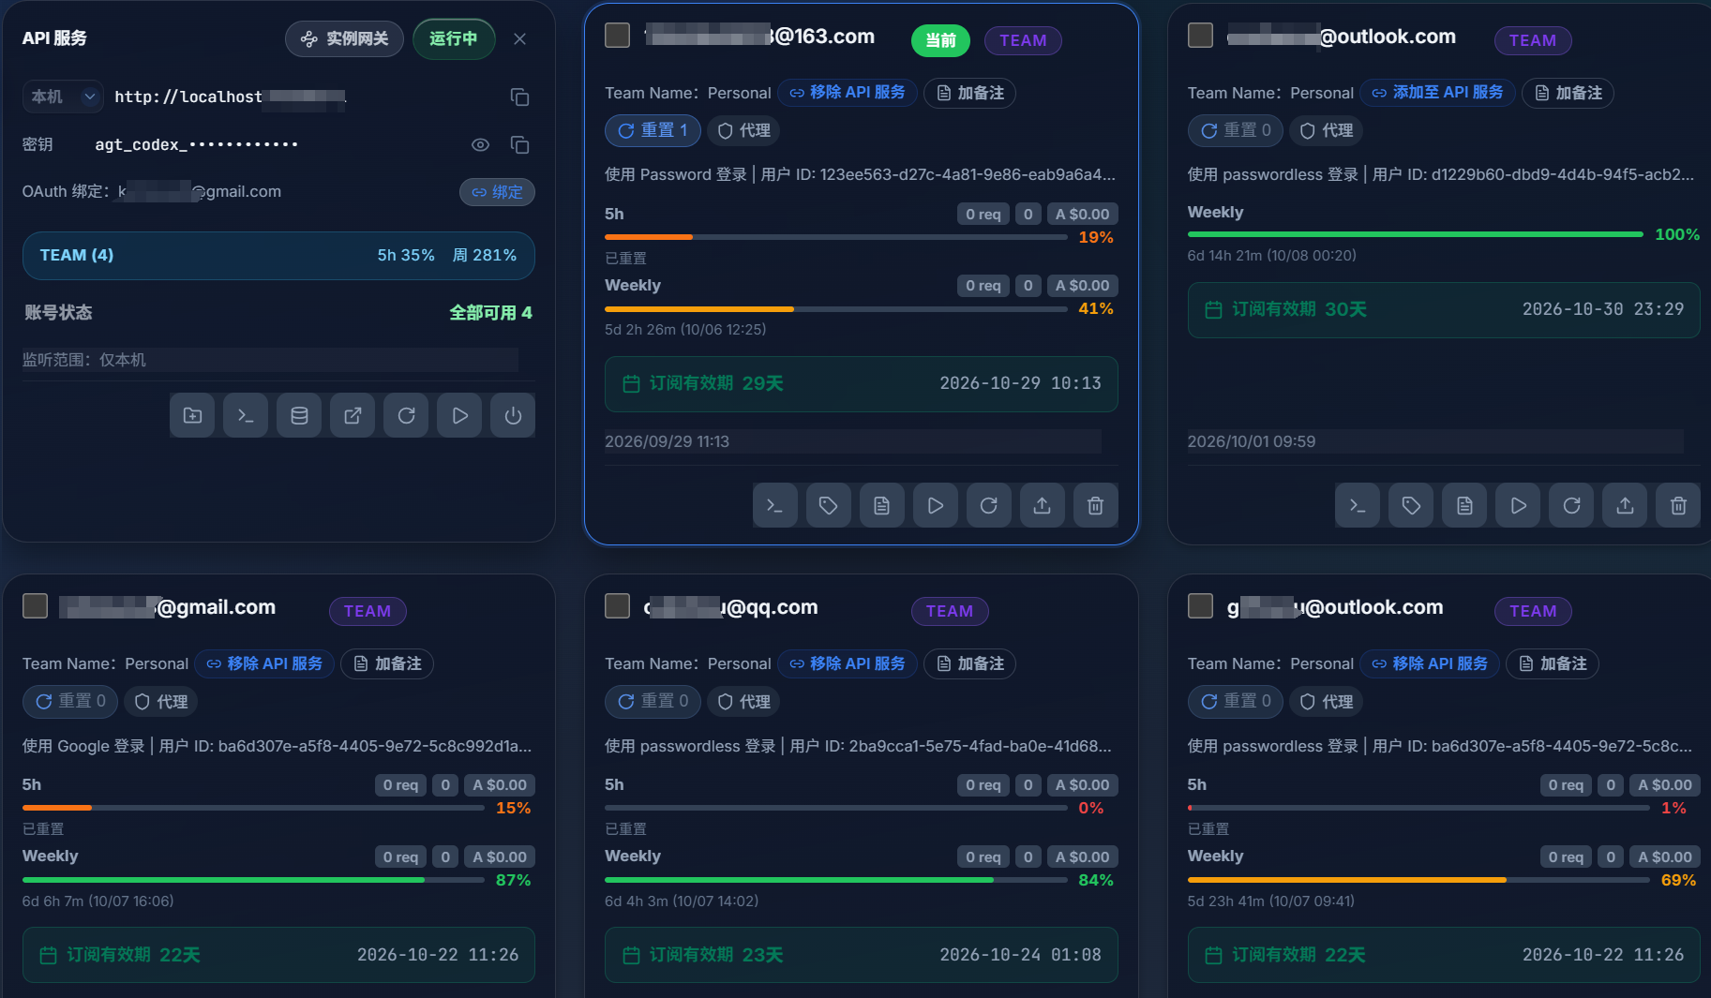Screen dimensions: 1711x998
Task: Open the 本机 host dropdown
Action: pos(62,97)
